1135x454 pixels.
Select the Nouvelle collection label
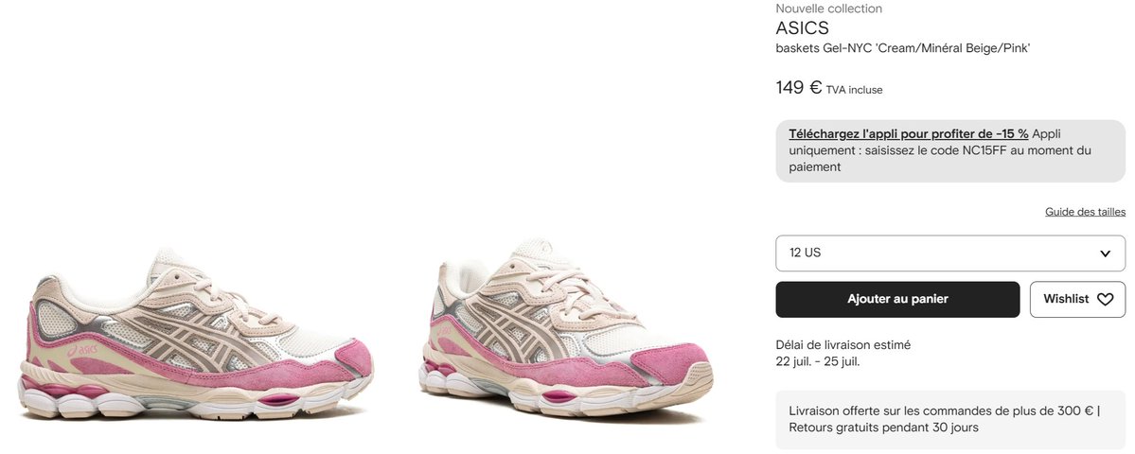pyautogui.click(x=829, y=9)
